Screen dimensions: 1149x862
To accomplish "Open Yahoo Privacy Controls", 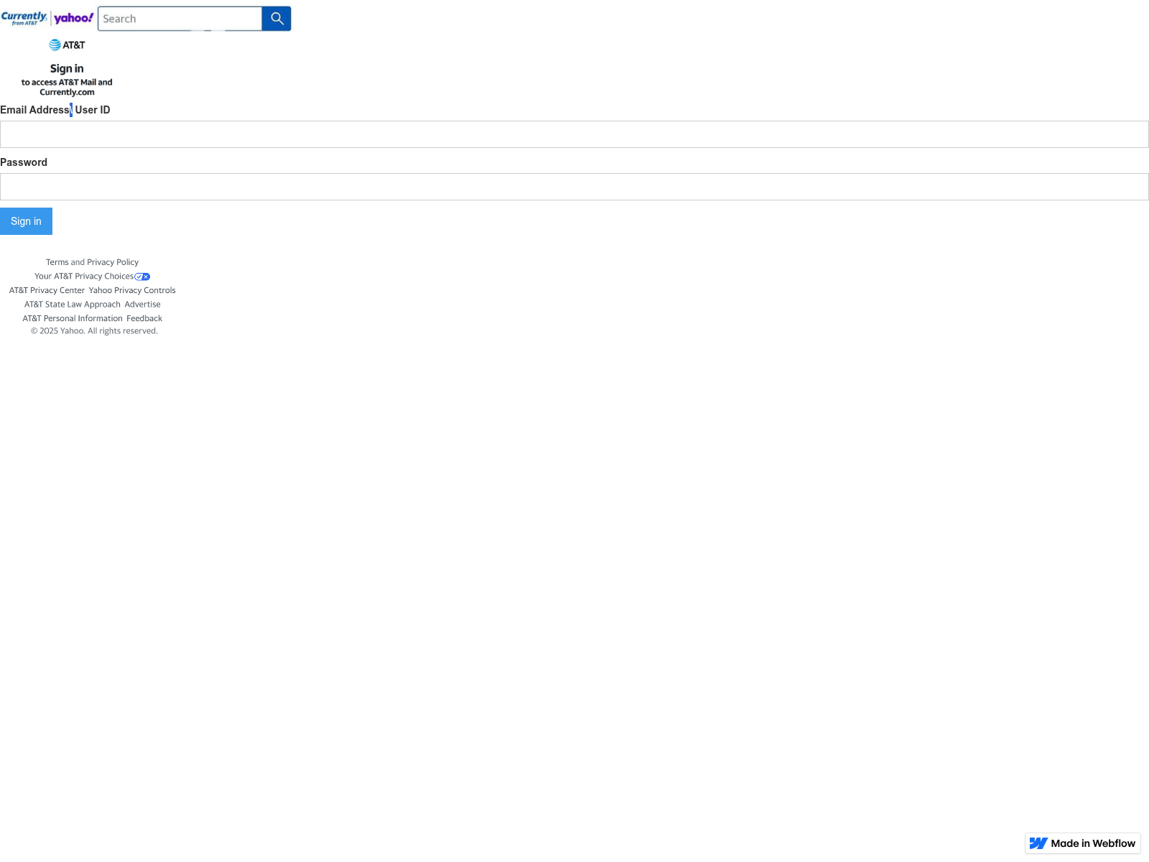I will click(x=132, y=290).
